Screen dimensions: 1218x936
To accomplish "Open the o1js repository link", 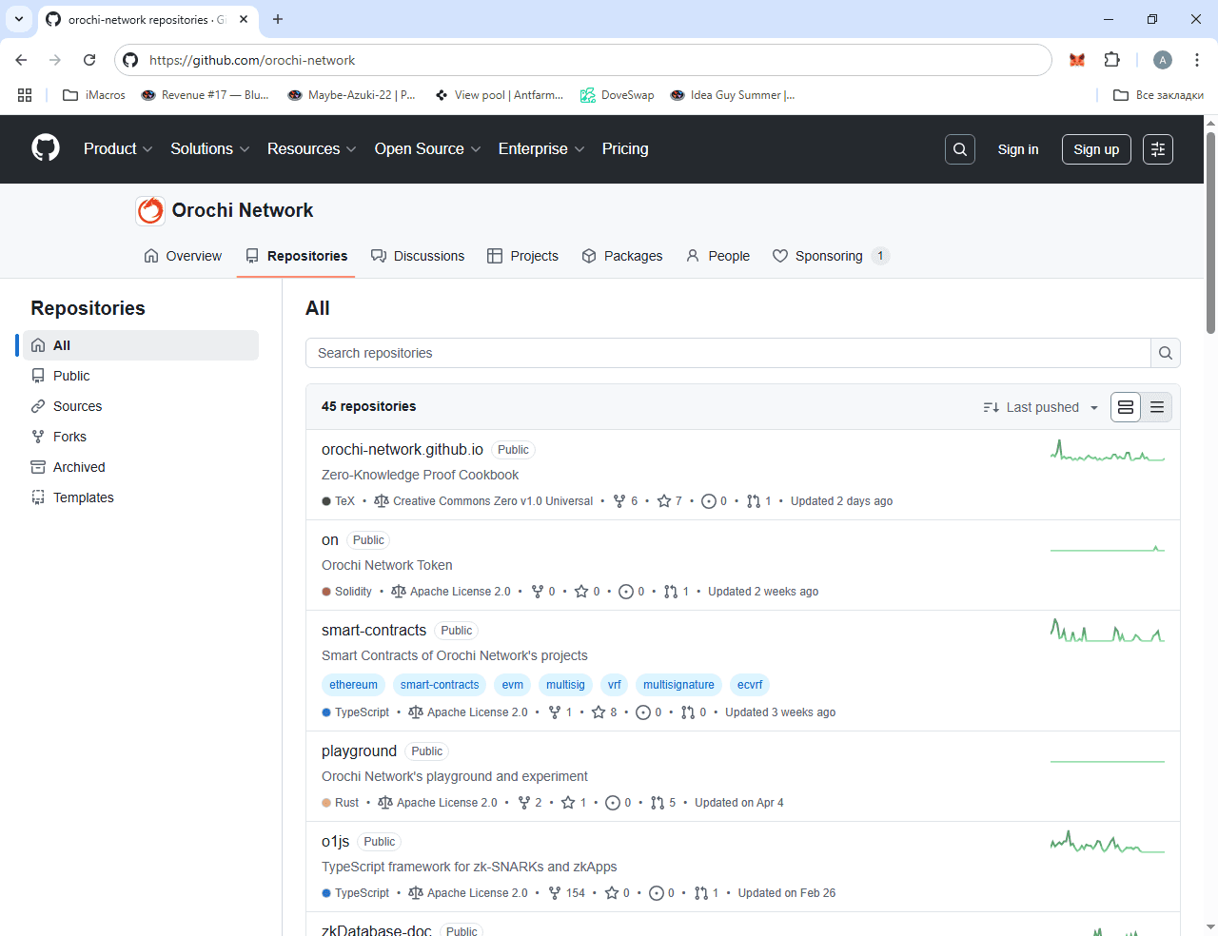I will 336,842.
